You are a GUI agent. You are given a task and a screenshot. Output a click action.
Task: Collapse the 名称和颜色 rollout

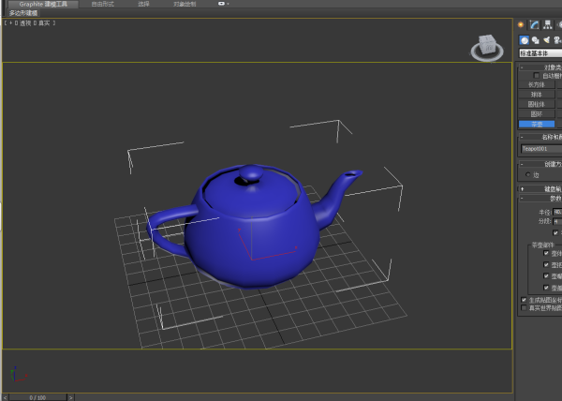pyautogui.click(x=540, y=137)
